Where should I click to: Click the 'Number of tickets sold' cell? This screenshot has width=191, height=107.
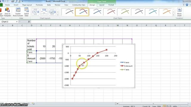click(x=32, y=45)
